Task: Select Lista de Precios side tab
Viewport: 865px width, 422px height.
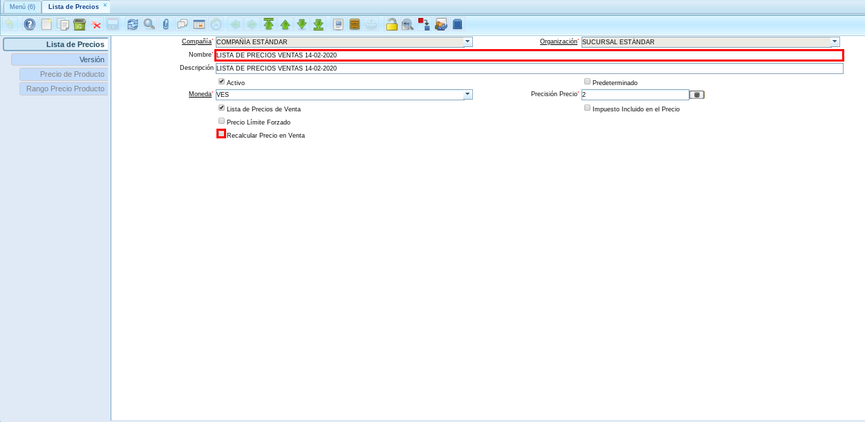Action: tap(55, 44)
